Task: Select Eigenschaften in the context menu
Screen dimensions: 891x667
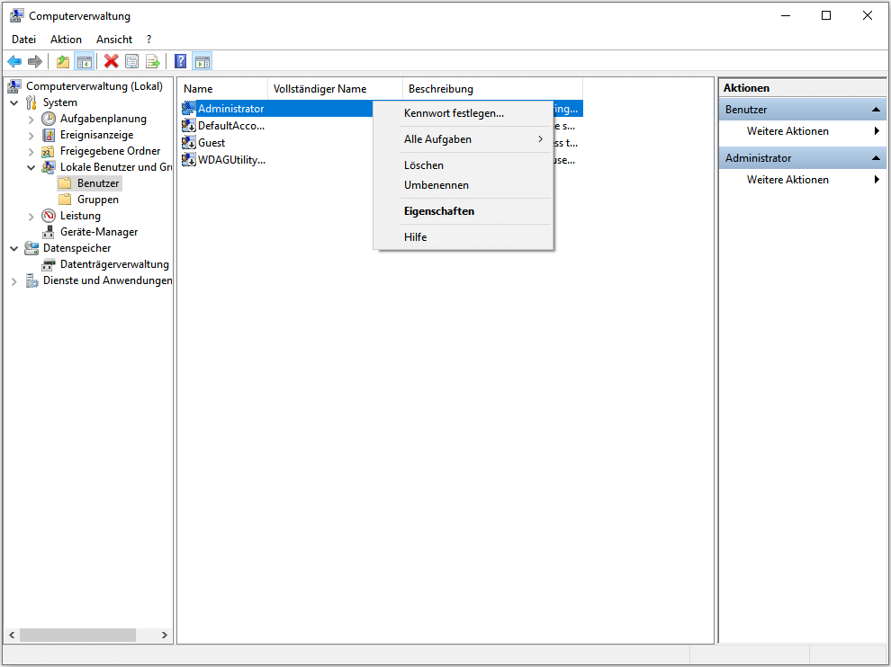Action: [438, 211]
